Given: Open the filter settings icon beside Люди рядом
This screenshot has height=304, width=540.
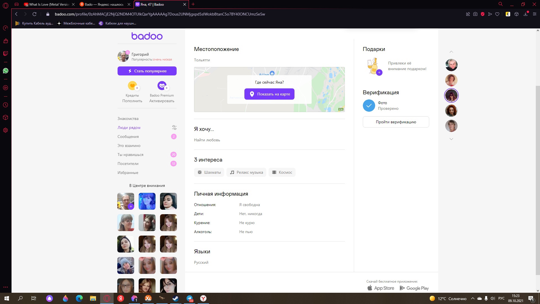Looking at the screenshot, I should point(174,128).
